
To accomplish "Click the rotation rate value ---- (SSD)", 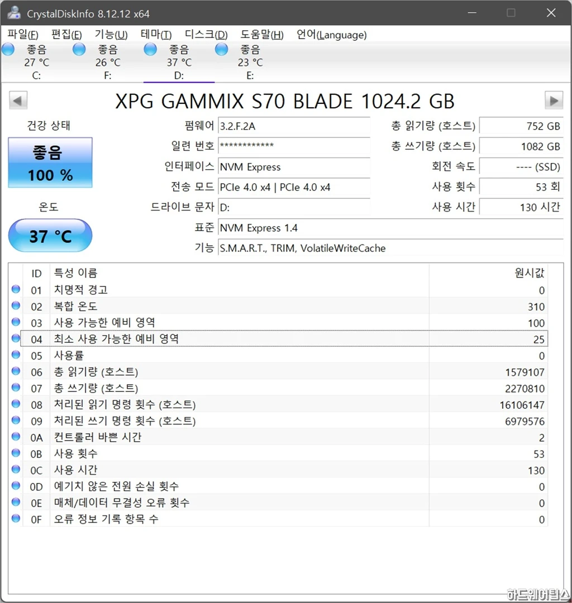I will click(521, 167).
